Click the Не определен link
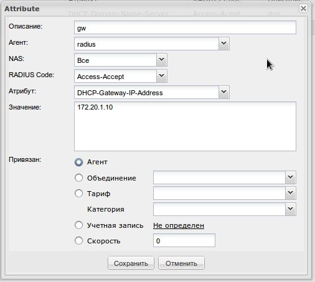 tap(179, 225)
